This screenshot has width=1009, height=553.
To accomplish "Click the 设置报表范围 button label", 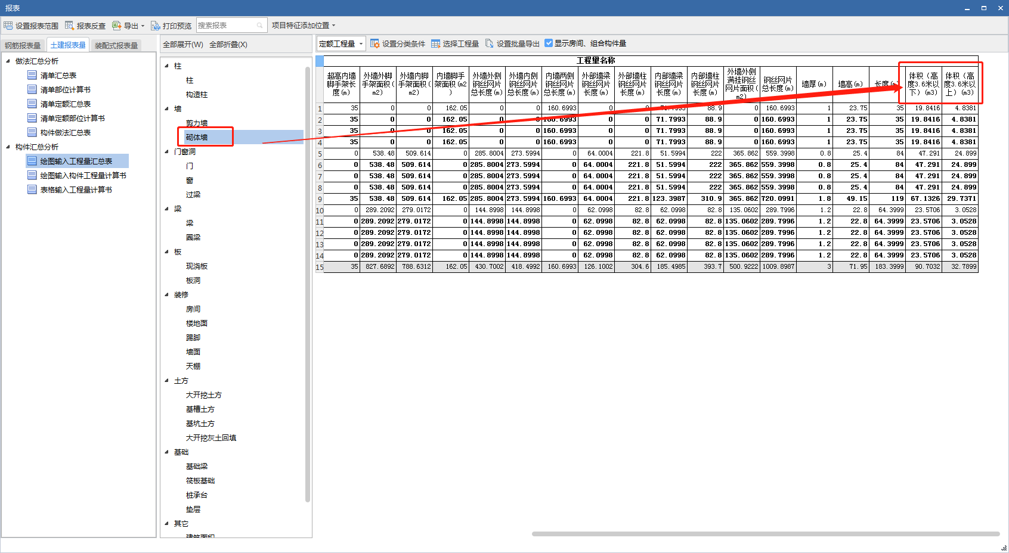I will tap(37, 26).
